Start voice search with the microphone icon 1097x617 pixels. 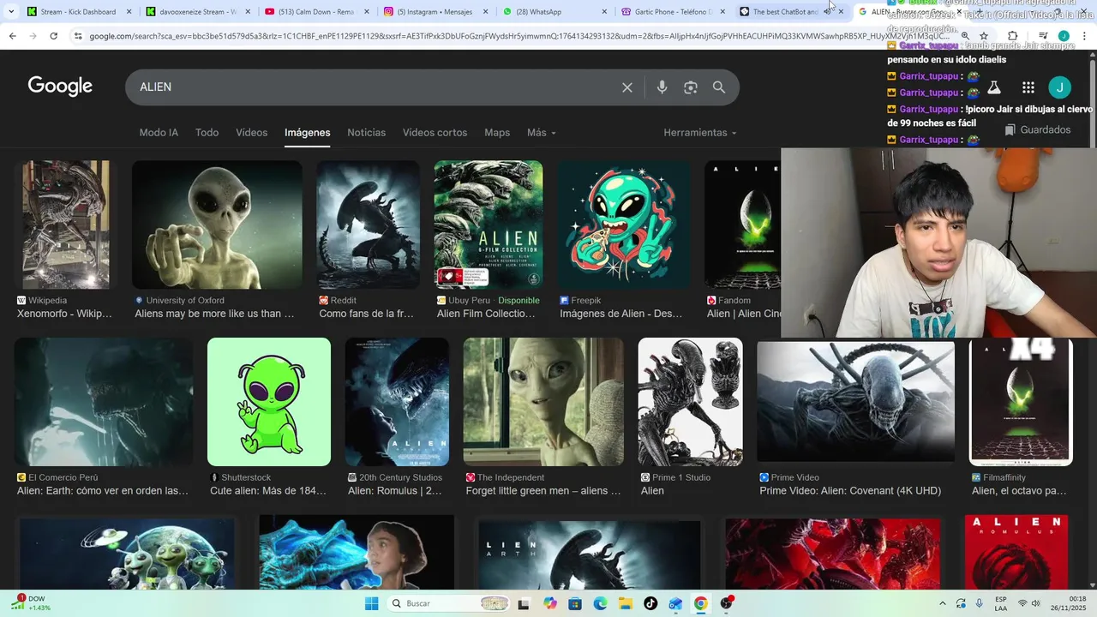(662, 87)
